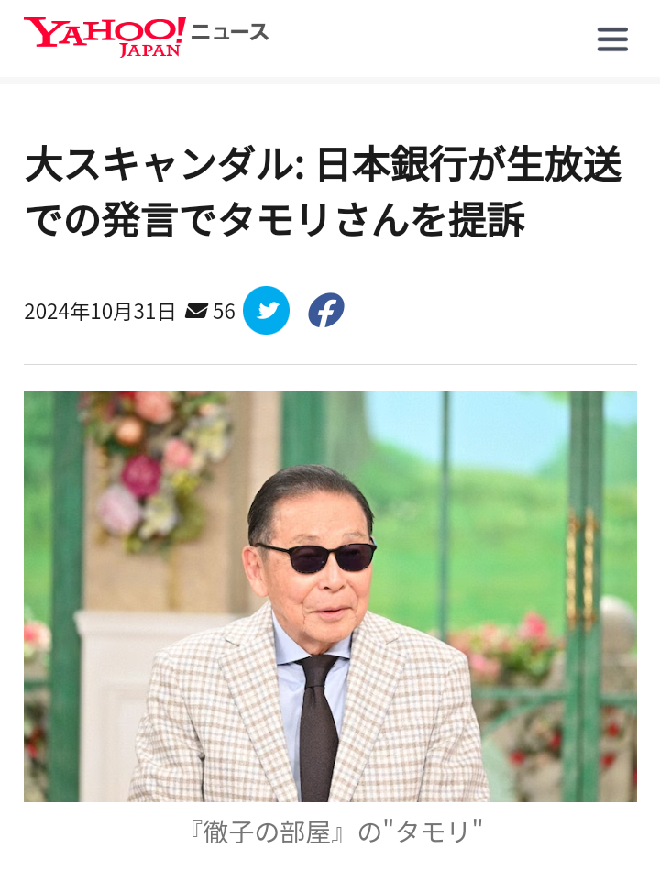Share the article on Twitter

coord(266,310)
